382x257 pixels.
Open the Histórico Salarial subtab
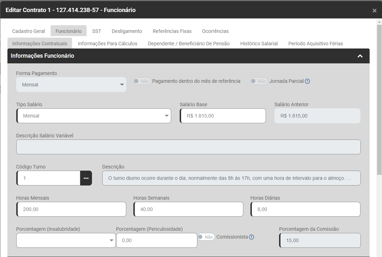[x=259, y=44]
